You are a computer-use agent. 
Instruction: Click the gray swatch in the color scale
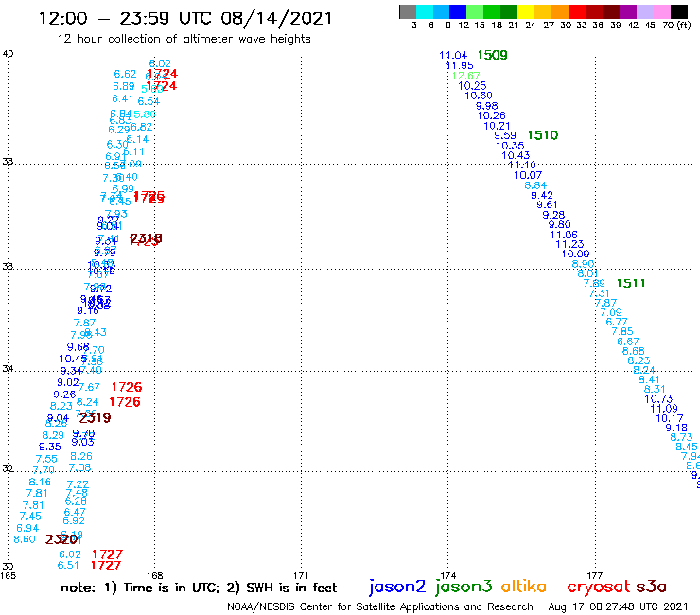[408, 11]
